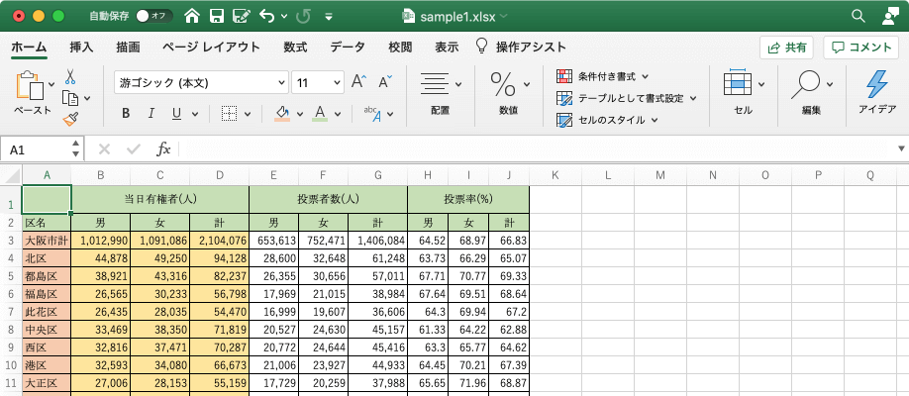Click the font color A swatch
Screen dimensions: 909x396
point(320,113)
